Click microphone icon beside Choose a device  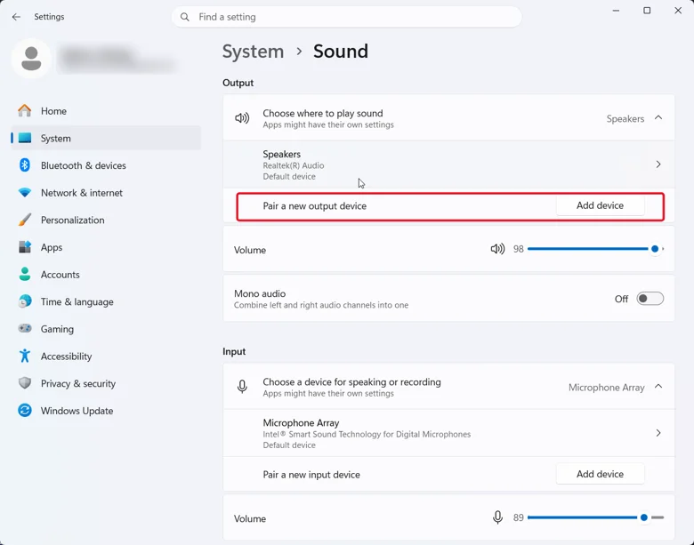[242, 387]
